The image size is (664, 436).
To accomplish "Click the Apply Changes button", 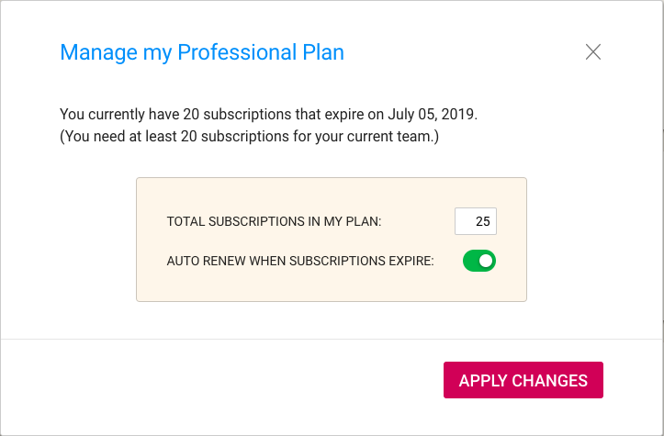I will (523, 380).
